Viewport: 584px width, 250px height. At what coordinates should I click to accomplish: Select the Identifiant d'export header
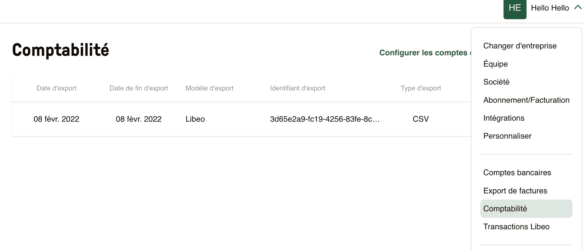pyautogui.click(x=298, y=88)
